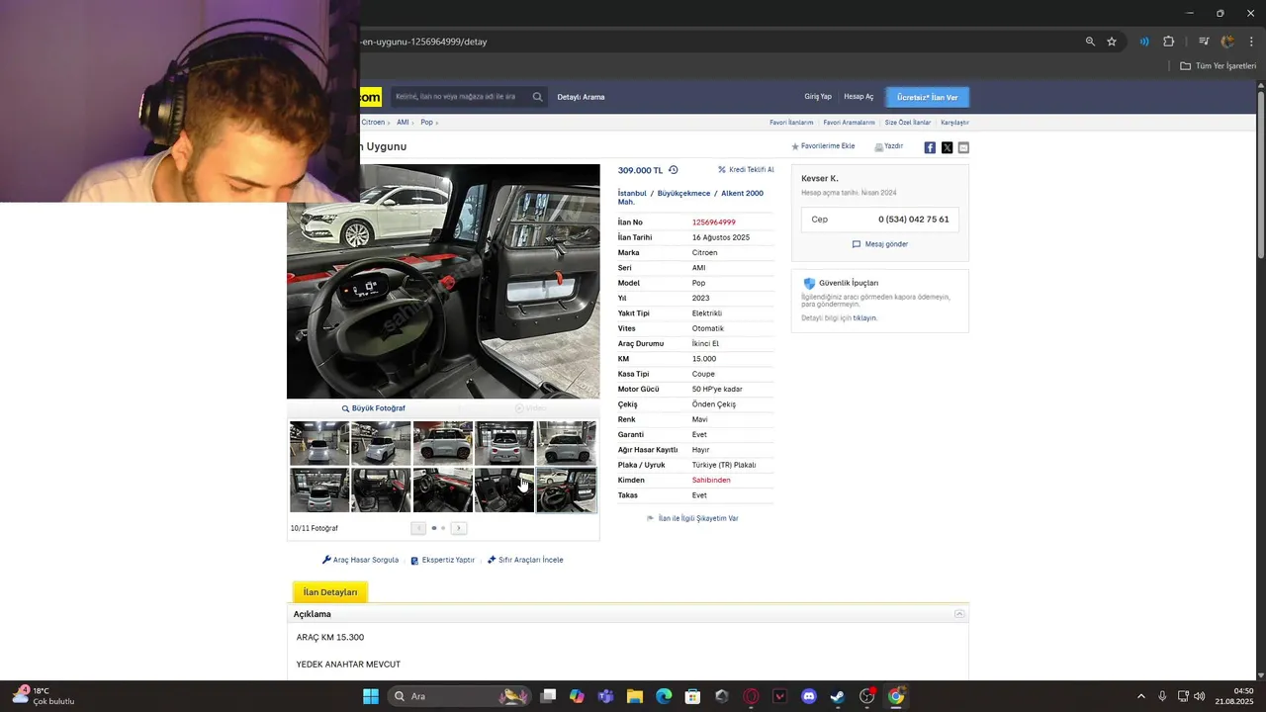Click the Ücretsiz İlan Ver button
Viewport: 1266px width, 712px height.
click(x=927, y=97)
